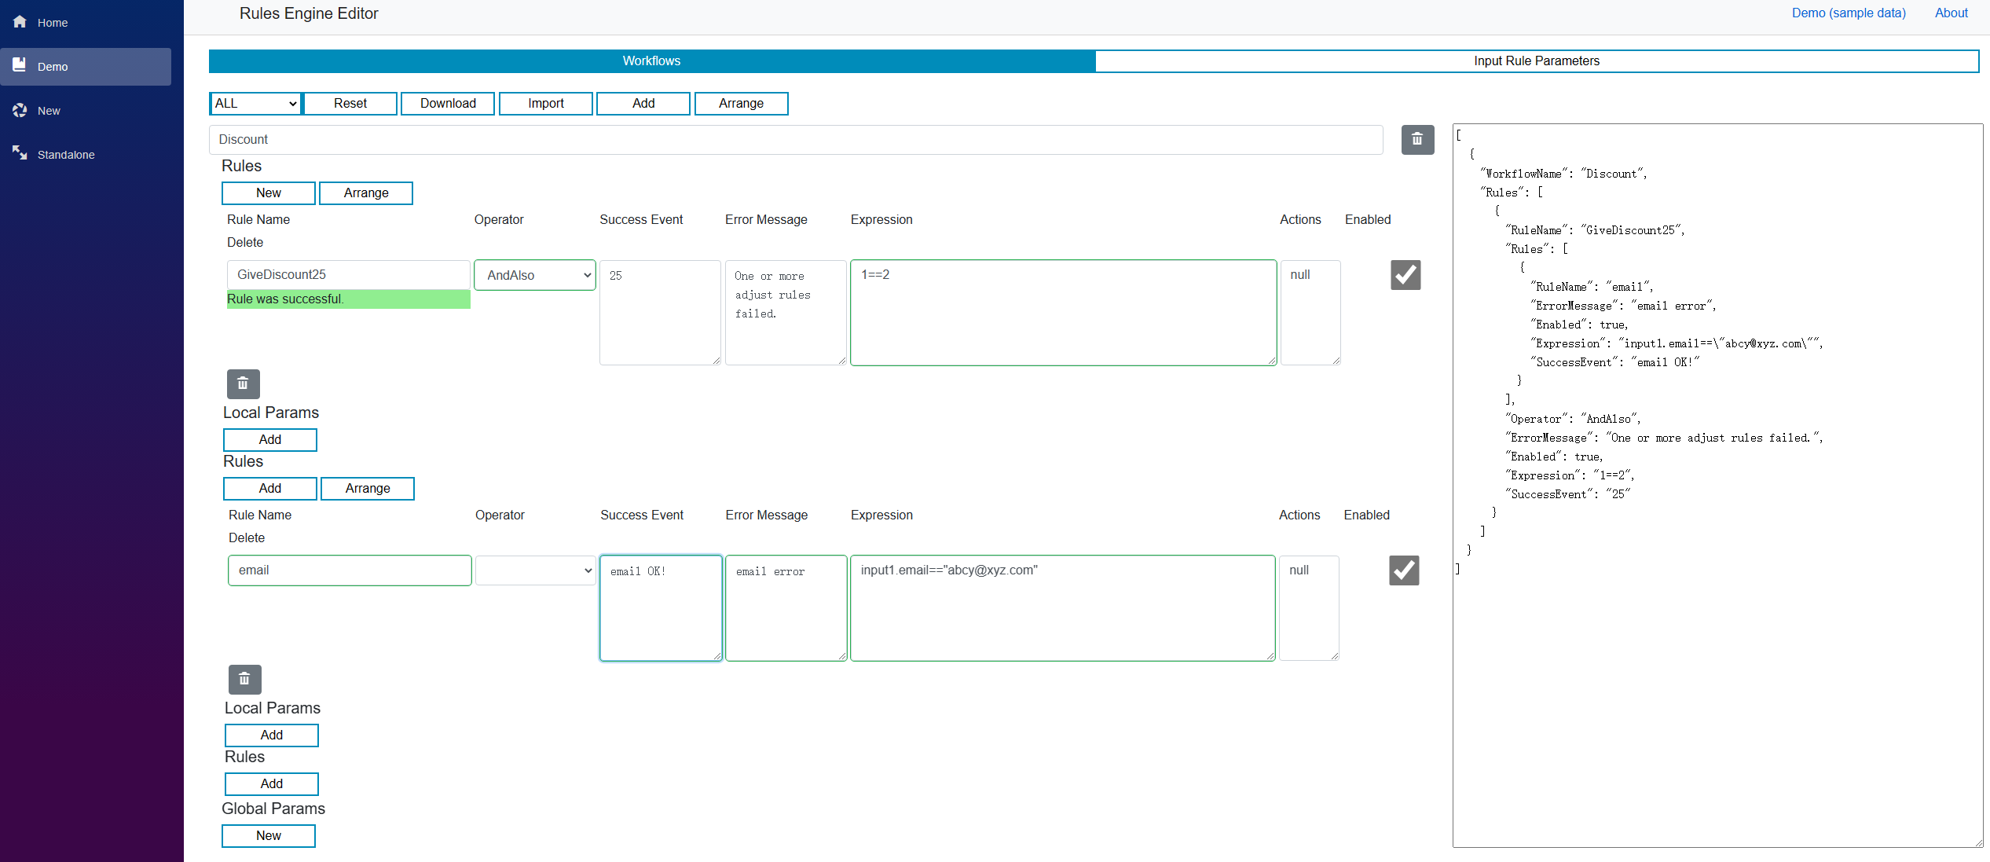Click the Demo (sample data) link

coord(1848,13)
